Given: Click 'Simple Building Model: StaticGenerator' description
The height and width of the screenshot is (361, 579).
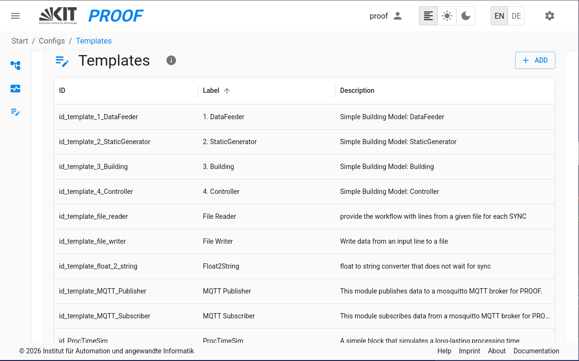Looking at the screenshot, I should (x=398, y=142).
